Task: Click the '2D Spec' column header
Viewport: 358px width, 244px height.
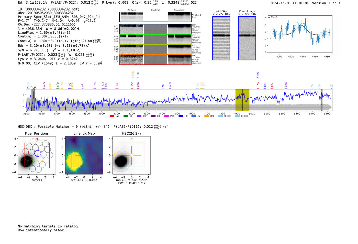Action: coord(132,10)
